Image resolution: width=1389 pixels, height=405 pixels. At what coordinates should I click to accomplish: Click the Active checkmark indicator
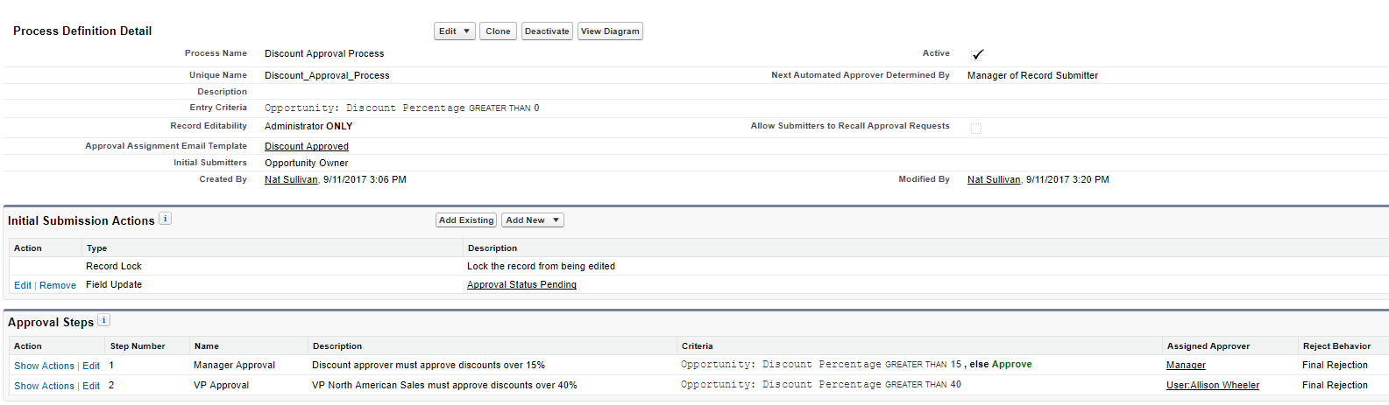tap(978, 54)
